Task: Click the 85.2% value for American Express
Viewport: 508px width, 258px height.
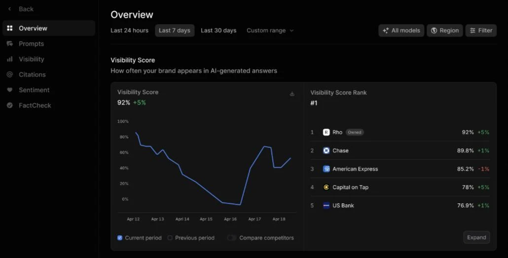Action: (465, 169)
